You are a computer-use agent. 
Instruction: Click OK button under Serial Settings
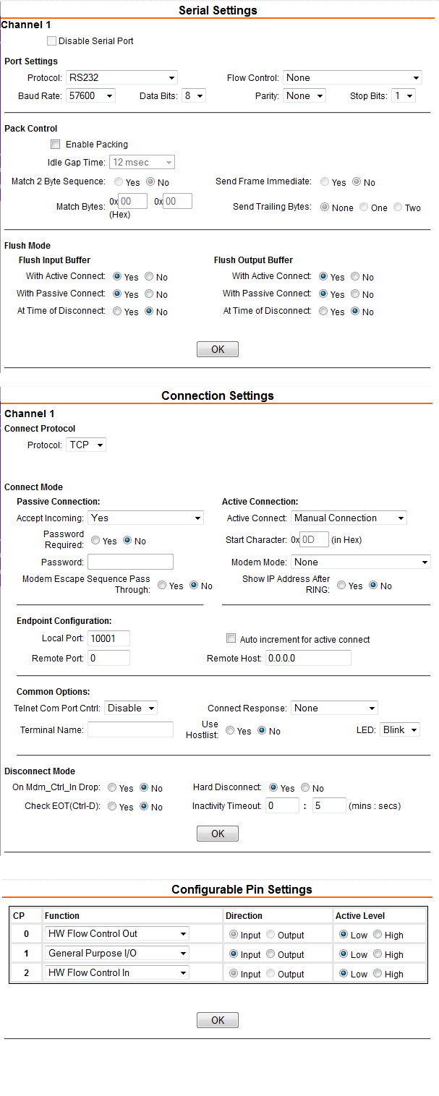coord(217,350)
